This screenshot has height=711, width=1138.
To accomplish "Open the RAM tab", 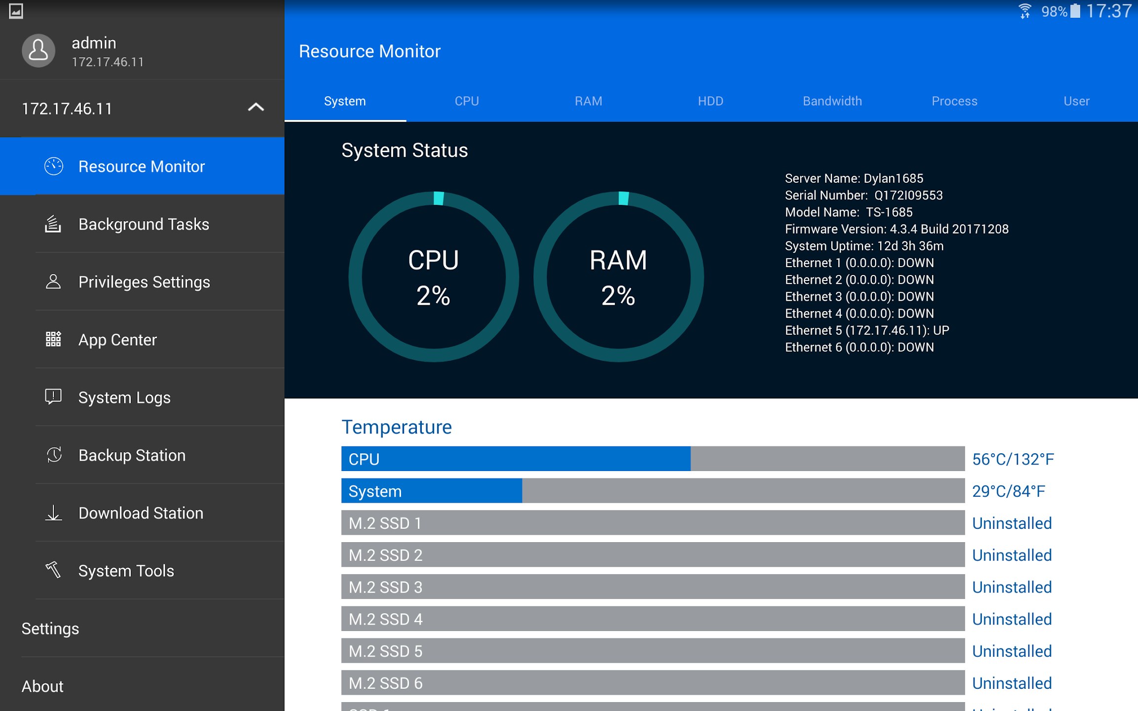I will point(588,101).
